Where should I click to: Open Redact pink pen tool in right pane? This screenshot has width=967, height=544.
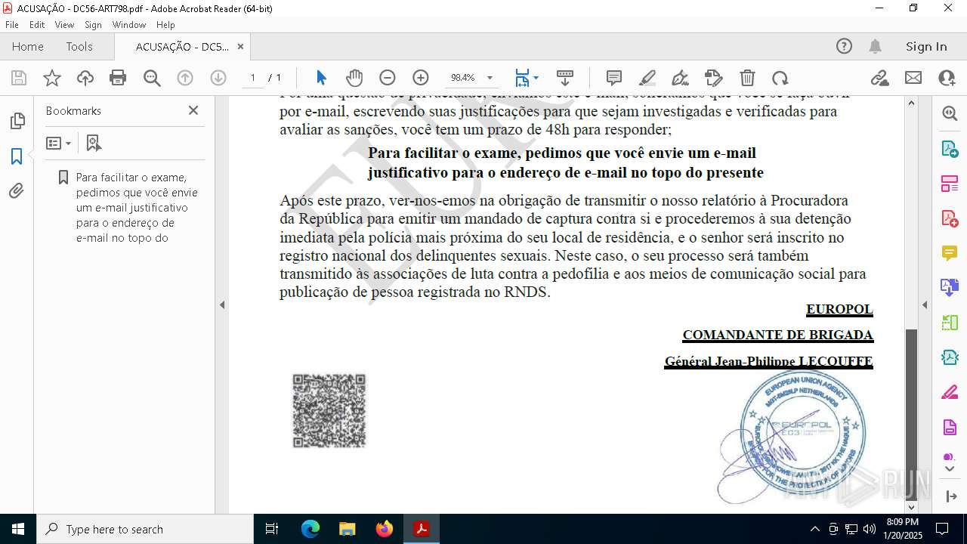coord(950,393)
